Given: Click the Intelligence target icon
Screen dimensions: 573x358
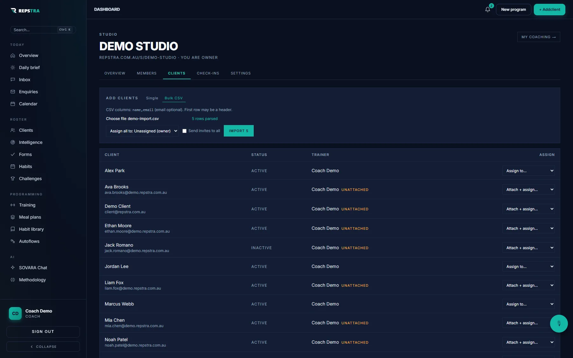Looking at the screenshot, I should (13, 142).
